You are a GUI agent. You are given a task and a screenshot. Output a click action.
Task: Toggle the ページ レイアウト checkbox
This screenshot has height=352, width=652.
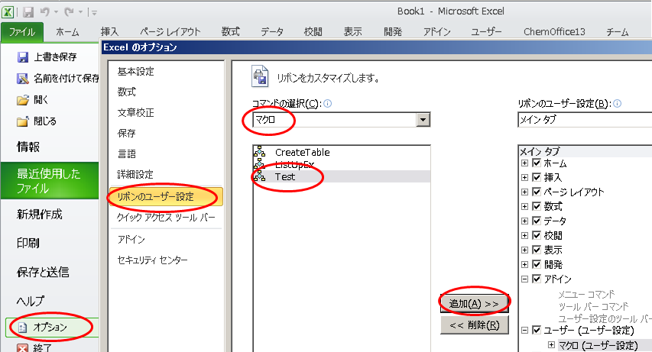pos(537,192)
